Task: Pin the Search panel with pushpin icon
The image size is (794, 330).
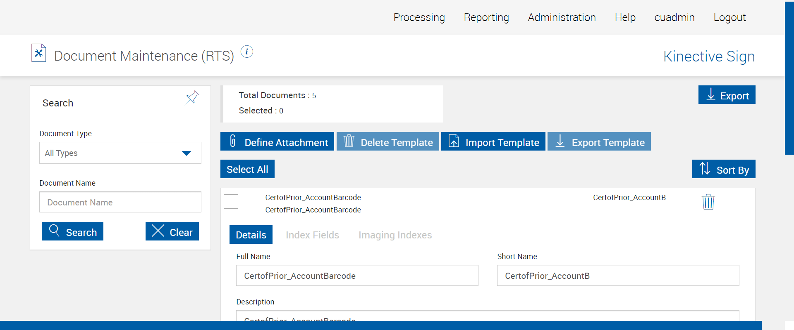Action: (x=192, y=97)
